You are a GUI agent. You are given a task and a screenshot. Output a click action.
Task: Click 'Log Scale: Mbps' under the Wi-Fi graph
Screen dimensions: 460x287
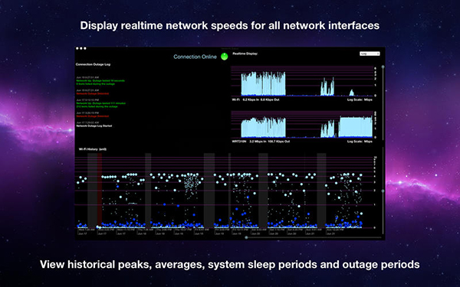coord(360,99)
